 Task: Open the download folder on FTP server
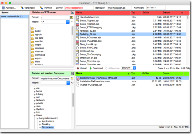point(40,55)
